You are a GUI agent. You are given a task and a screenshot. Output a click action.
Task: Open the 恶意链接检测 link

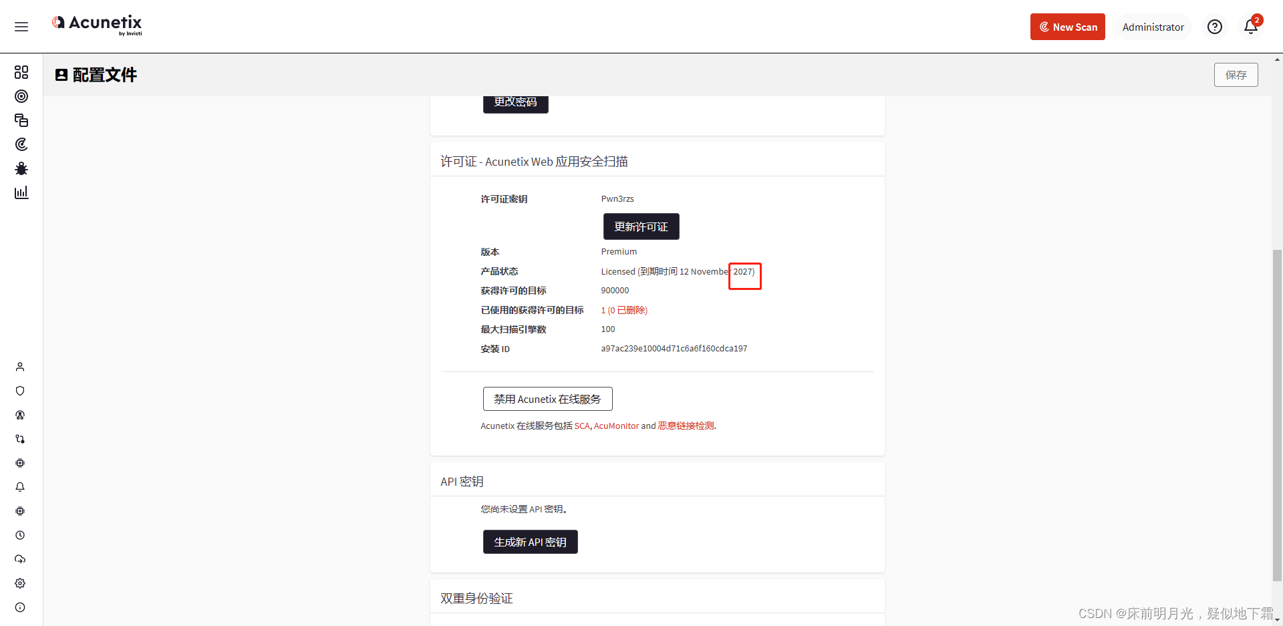coord(686,426)
